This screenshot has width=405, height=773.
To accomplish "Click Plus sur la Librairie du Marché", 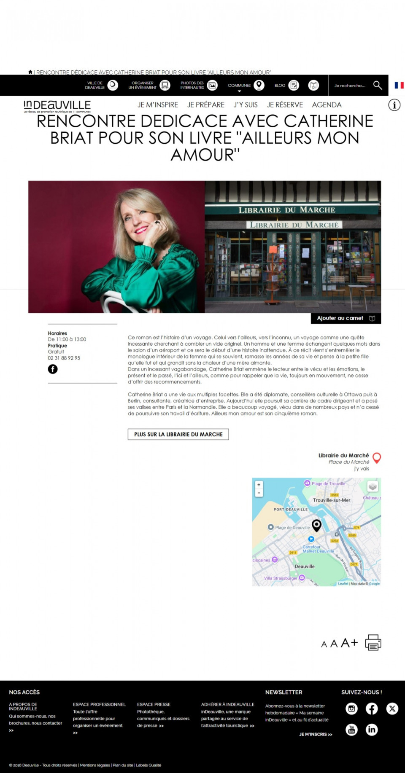I will point(178,434).
